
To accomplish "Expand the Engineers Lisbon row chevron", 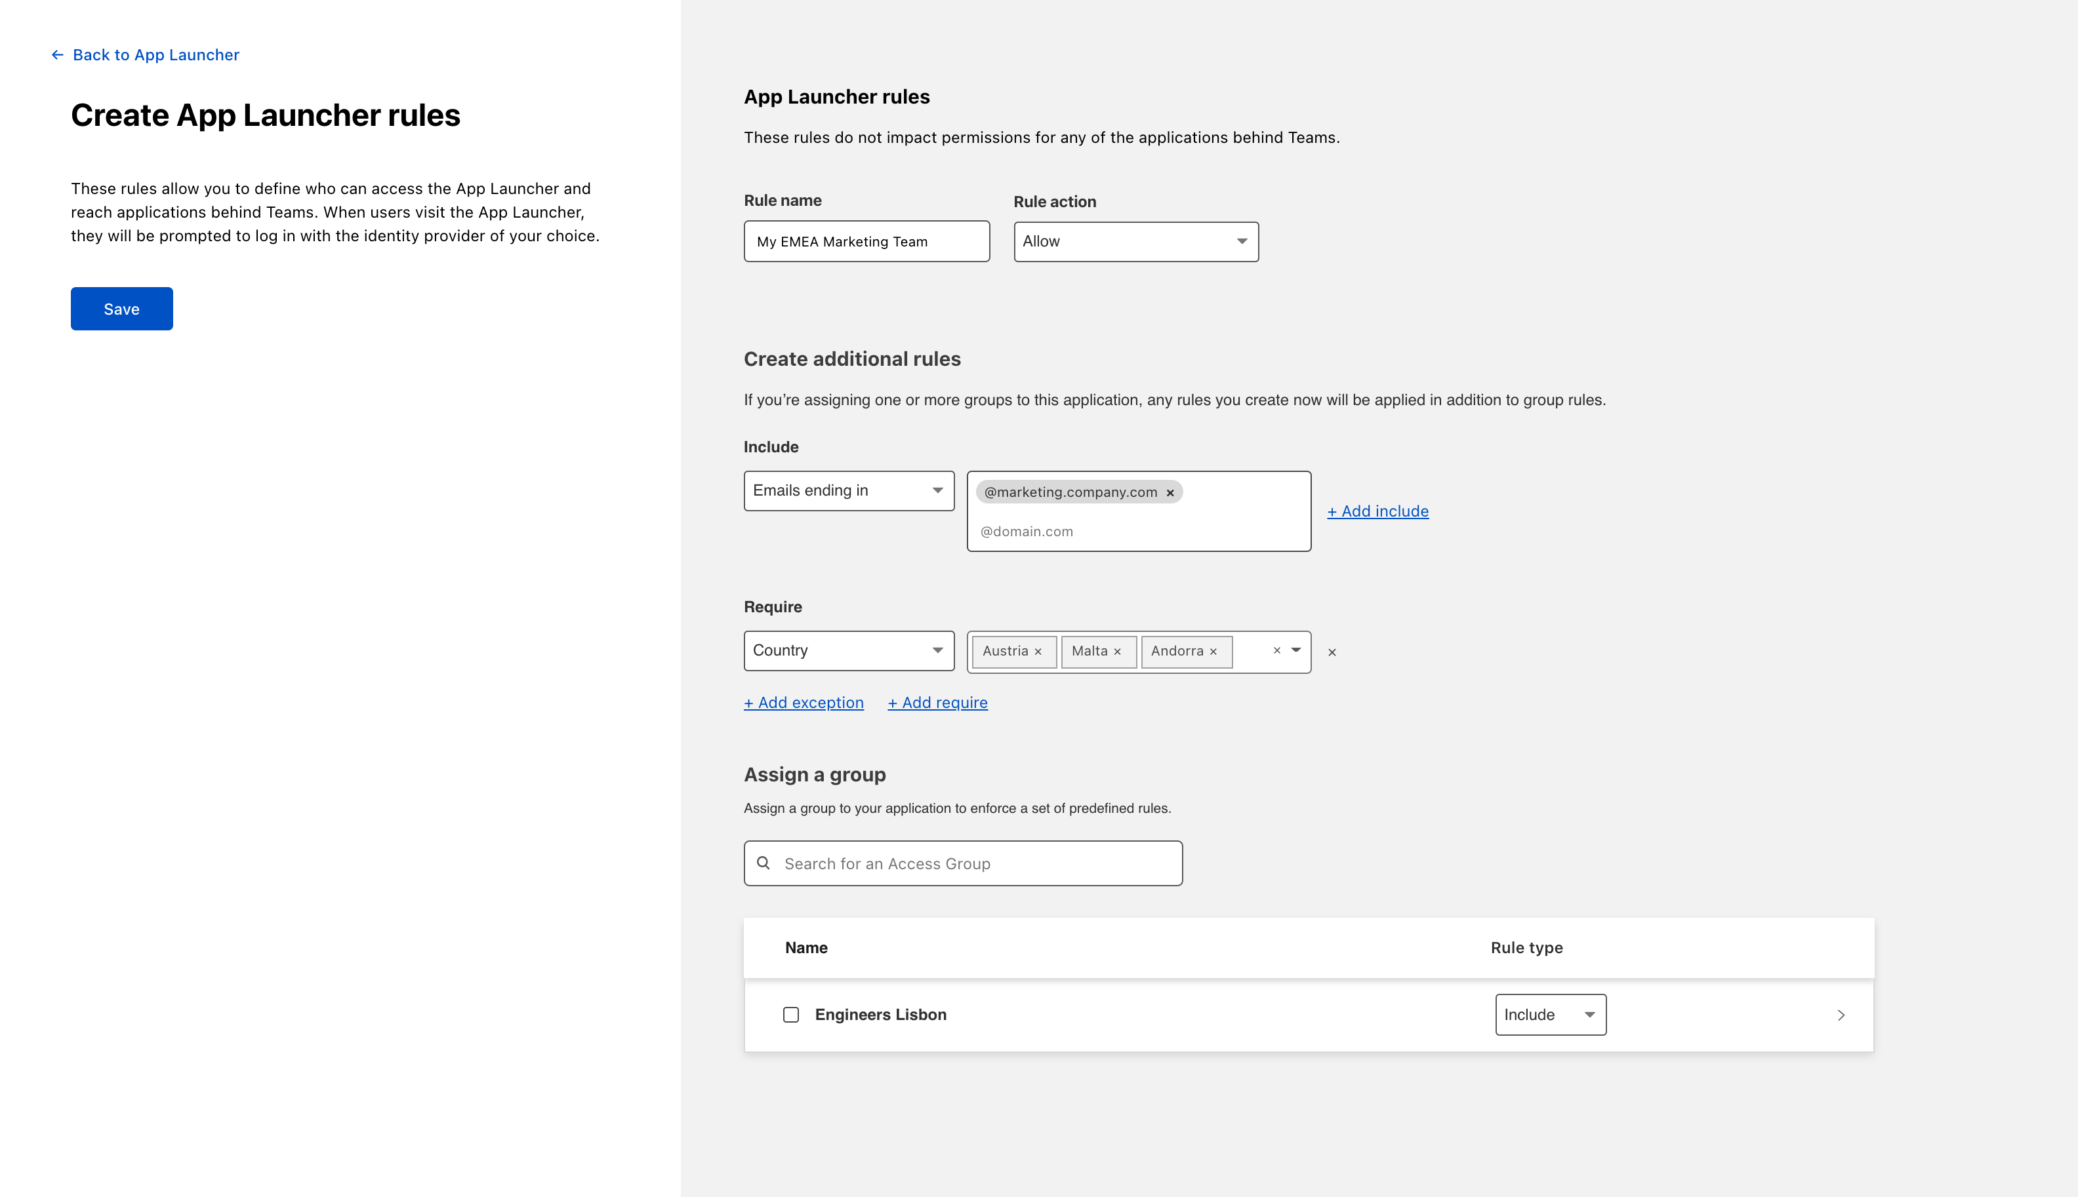I will 1841,1015.
